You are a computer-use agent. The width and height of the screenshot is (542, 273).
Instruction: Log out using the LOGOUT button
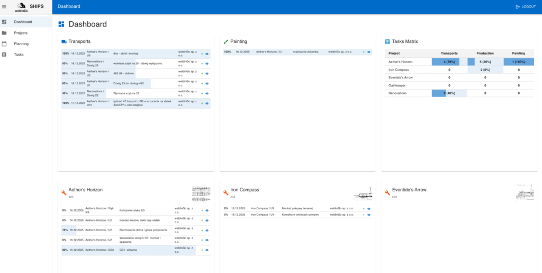(525, 6)
